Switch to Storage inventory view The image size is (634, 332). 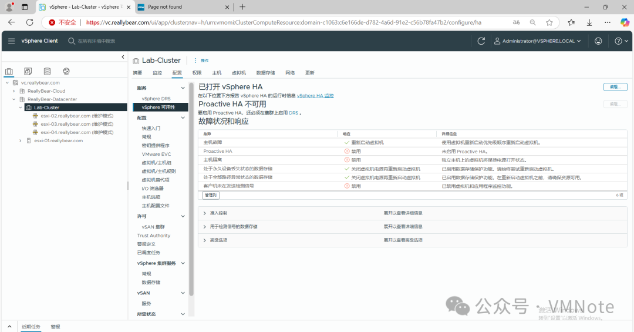click(48, 72)
